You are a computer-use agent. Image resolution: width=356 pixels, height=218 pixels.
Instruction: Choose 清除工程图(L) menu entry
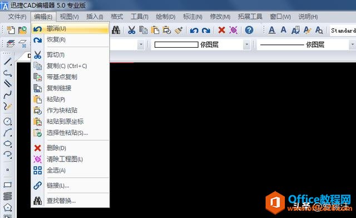pyautogui.click(x=70, y=159)
